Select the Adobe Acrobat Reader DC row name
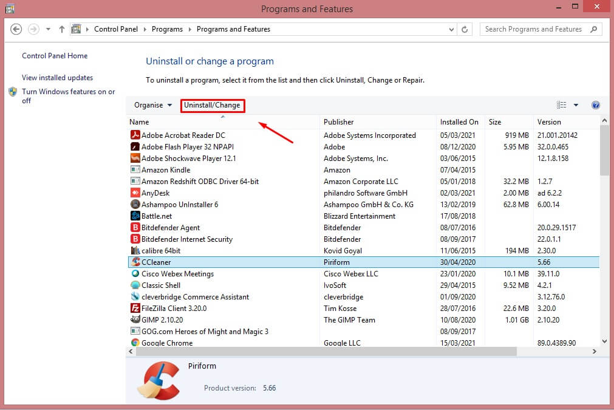The image size is (614, 410). [183, 135]
